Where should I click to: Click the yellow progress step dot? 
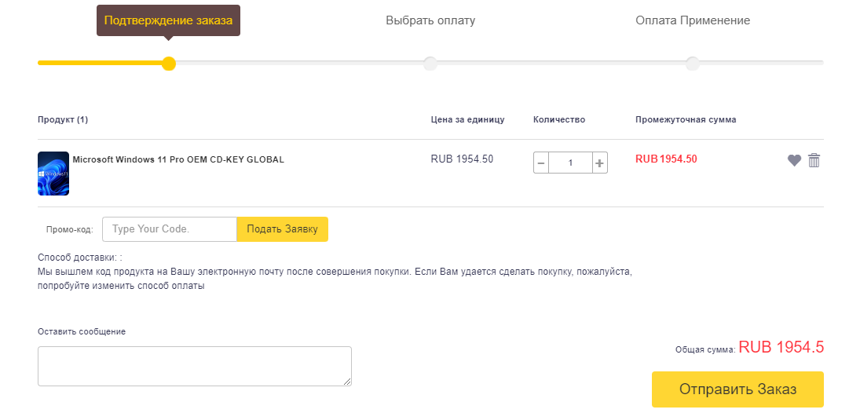(169, 64)
